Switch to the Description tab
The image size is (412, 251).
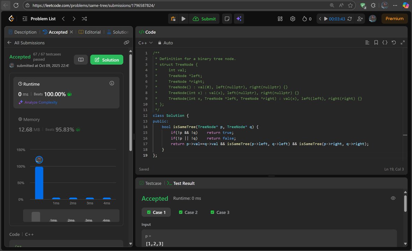(x=22, y=32)
